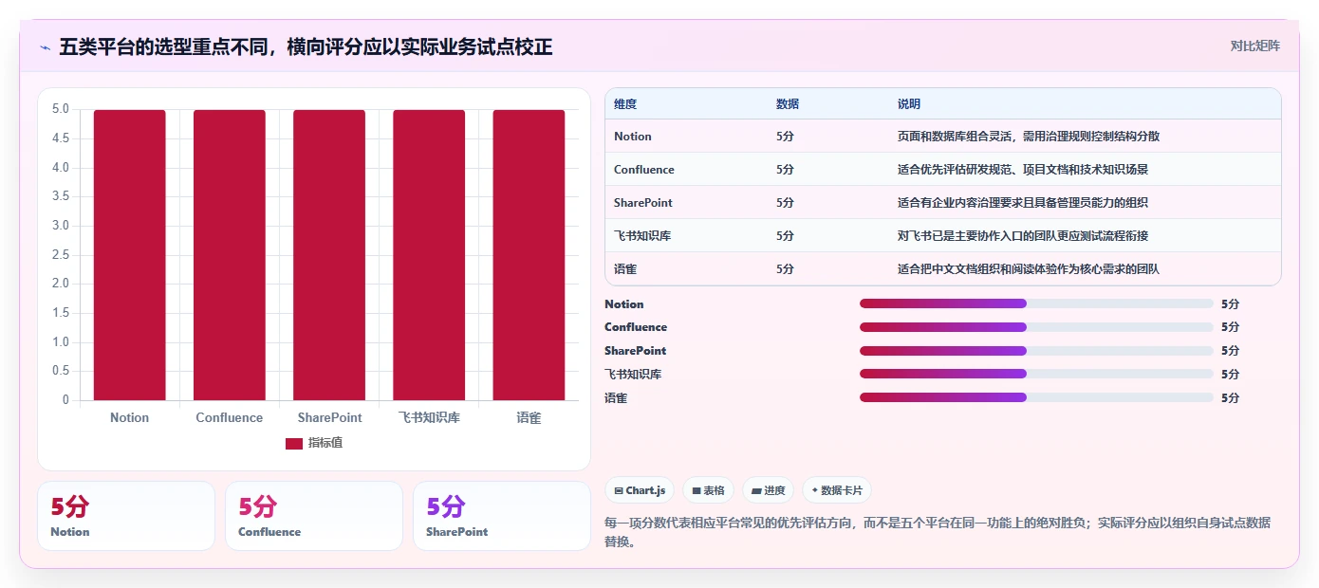Screen dimensions: 1319x588
Task: Click the 语雀 label beside its progress bar
Action: [x=616, y=398]
